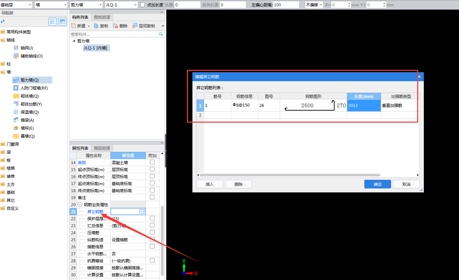459x280 pixels.
Task: Close the 编辑其它钢筋 dialog
Action: [419, 77]
